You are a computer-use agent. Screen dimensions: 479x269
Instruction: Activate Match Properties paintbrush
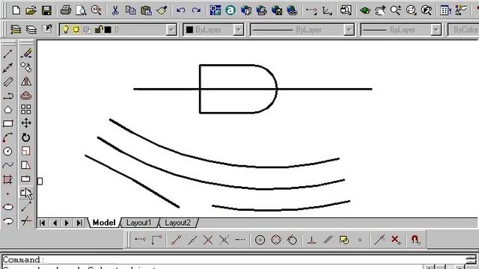point(162,10)
